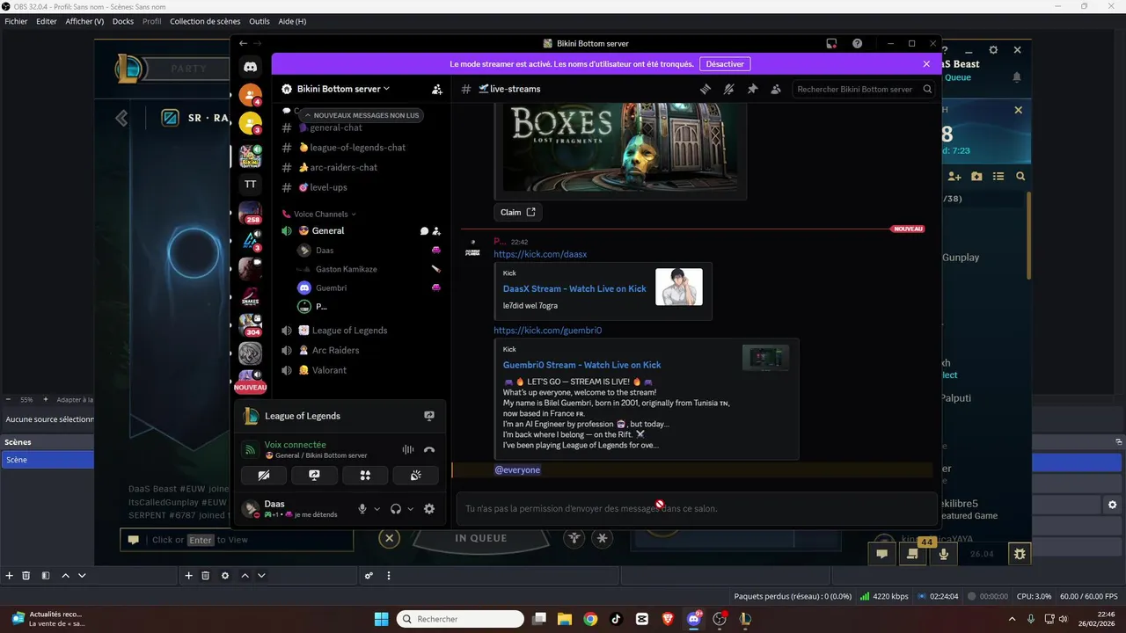Open source properties gear in OBS sources toolbar
Screen dimensions: 1126x633
coord(225,576)
